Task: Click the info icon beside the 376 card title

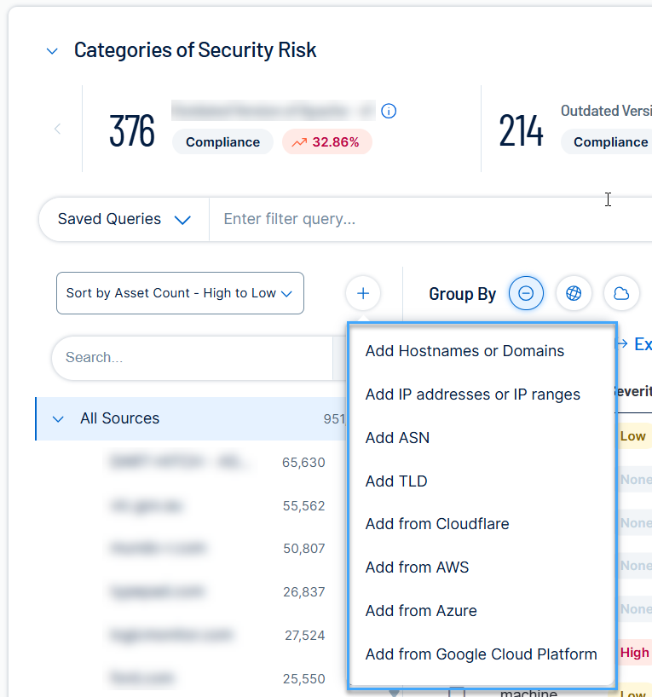Action: click(389, 112)
